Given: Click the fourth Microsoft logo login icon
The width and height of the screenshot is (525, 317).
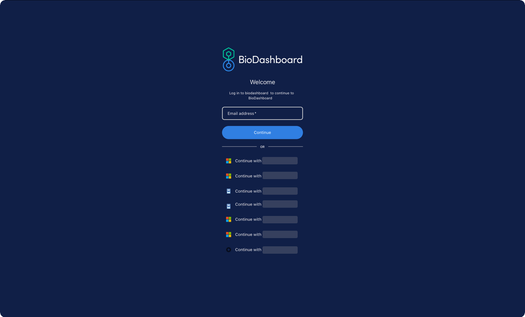Looking at the screenshot, I should pos(229,235).
